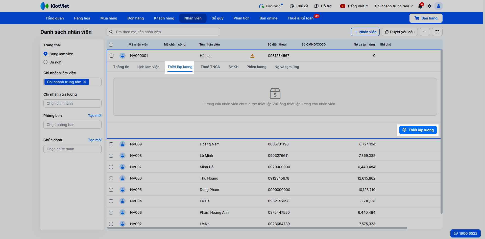Open the Chọn phòng ban dropdown
This screenshot has height=239, width=485.
coord(72,125)
